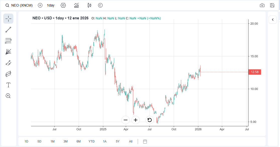
Task: Click the red 12.58 price label
Action: click(255, 72)
